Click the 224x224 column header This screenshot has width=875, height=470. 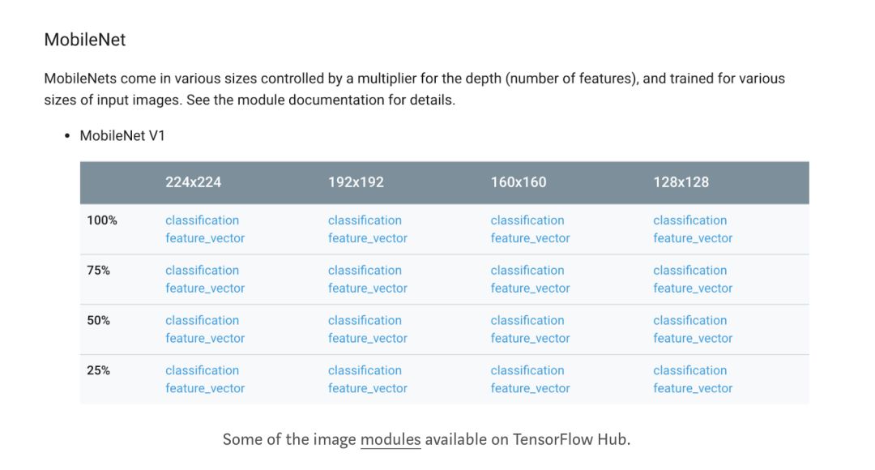coord(193,182)
